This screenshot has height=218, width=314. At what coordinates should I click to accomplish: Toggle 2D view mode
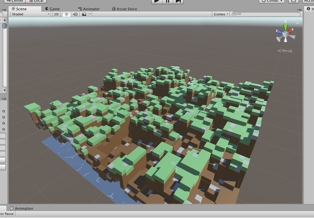coord(57,14)
